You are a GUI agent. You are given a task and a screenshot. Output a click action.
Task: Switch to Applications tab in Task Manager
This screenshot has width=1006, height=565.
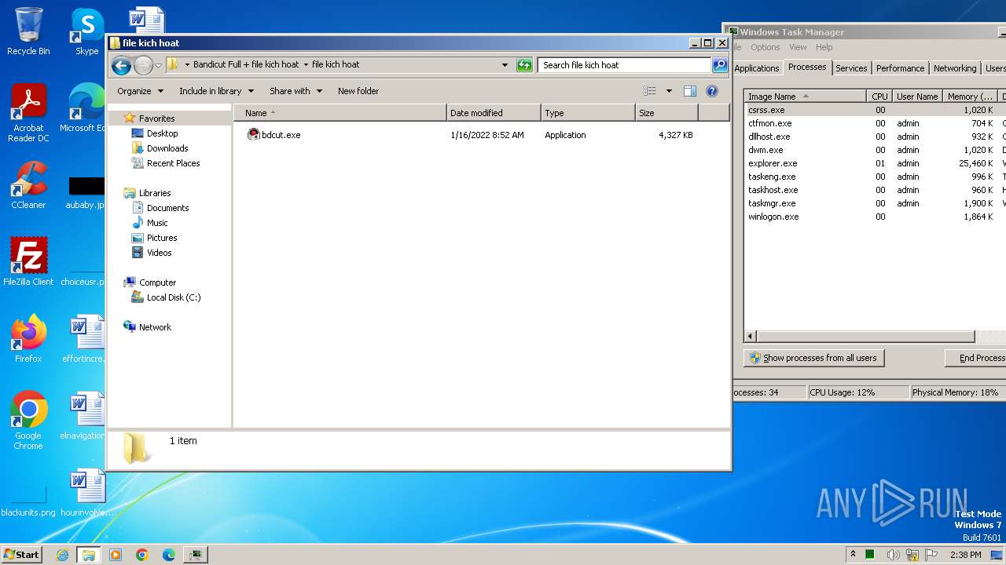coord(756,68)
